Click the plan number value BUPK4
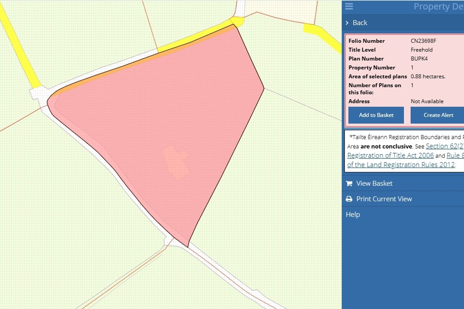 [419, 59]
